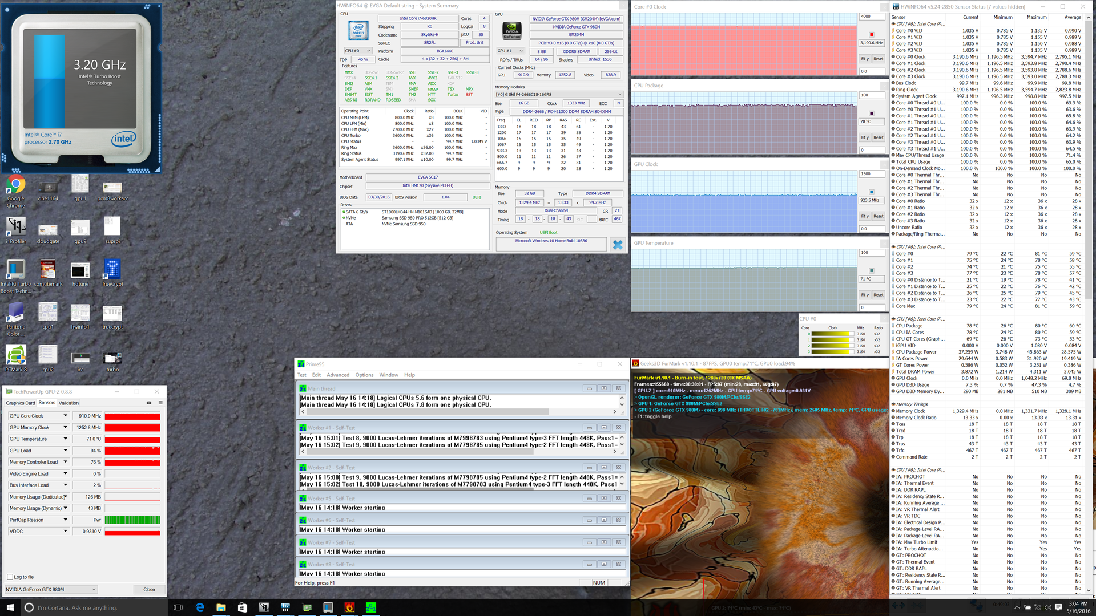Open GPU Core Clock sensor dropdown

click(65, 416)
